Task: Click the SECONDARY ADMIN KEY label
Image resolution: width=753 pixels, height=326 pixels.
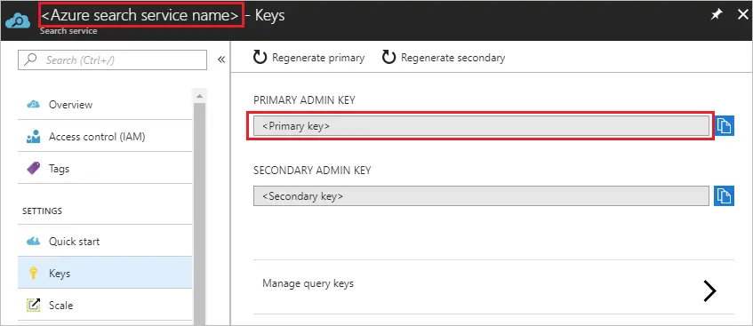Action: click(x=312, y=171)
